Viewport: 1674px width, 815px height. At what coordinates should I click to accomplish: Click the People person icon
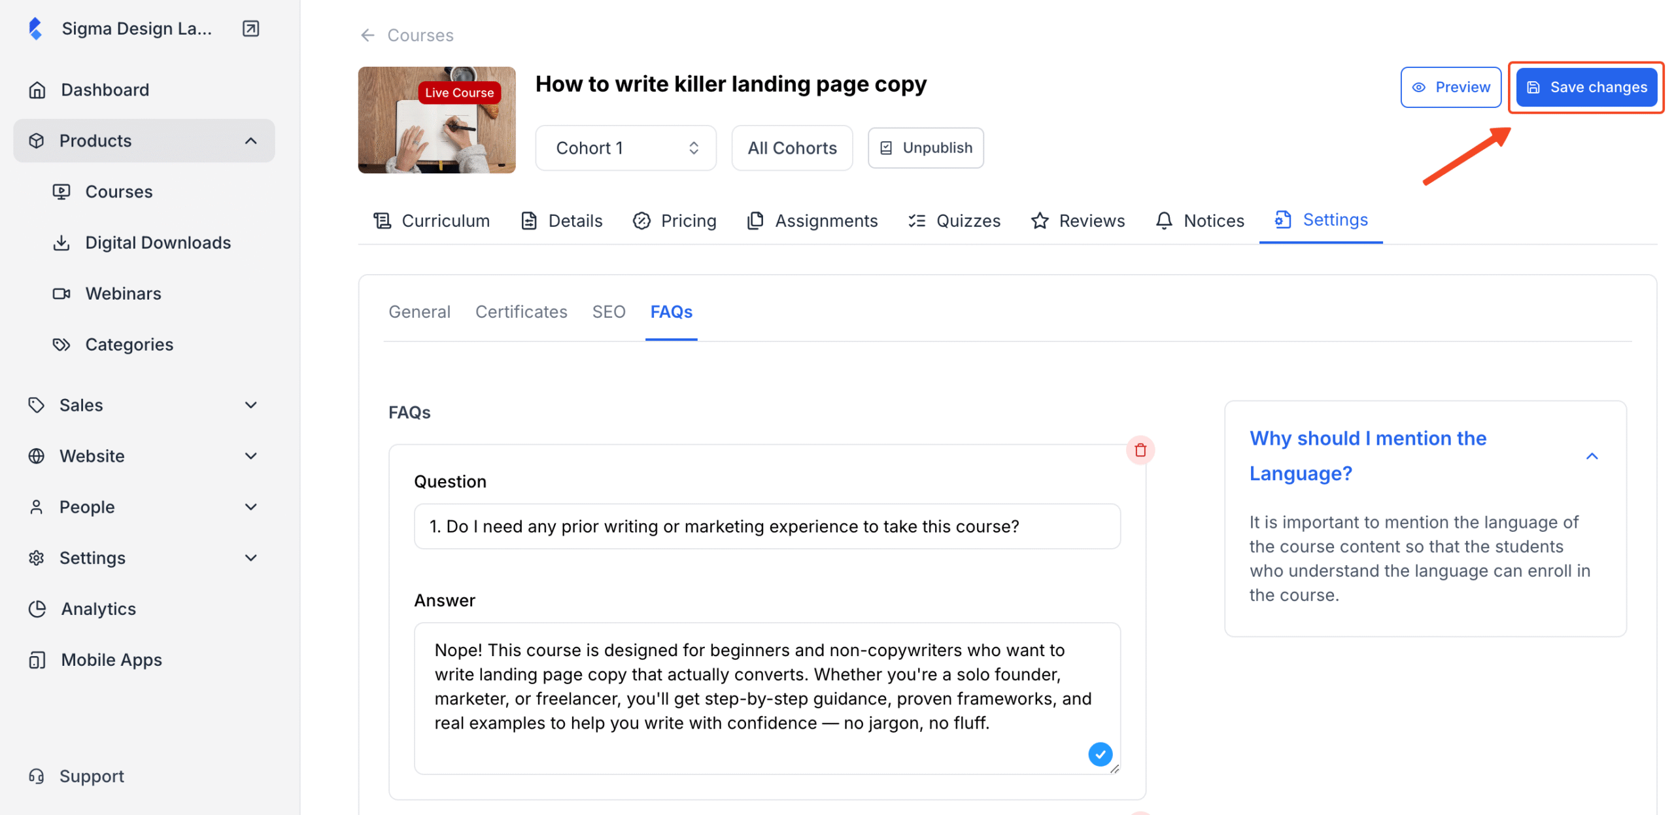click(x=37, y=507)
